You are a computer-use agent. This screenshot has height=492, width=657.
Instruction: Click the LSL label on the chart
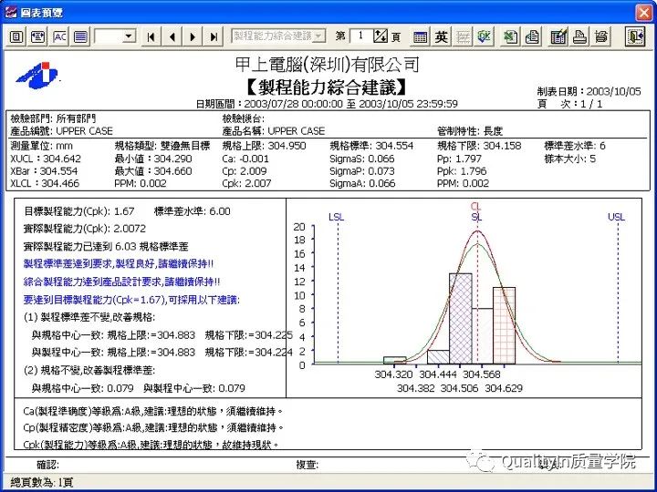(336, 217)
